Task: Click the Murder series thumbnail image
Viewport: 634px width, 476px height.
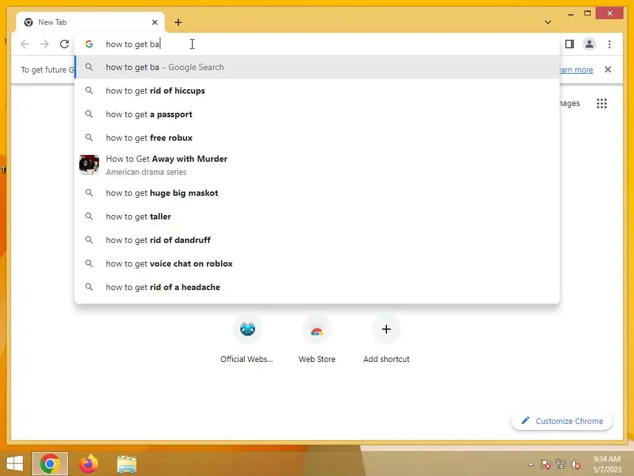Action: [x=89, y=165]
